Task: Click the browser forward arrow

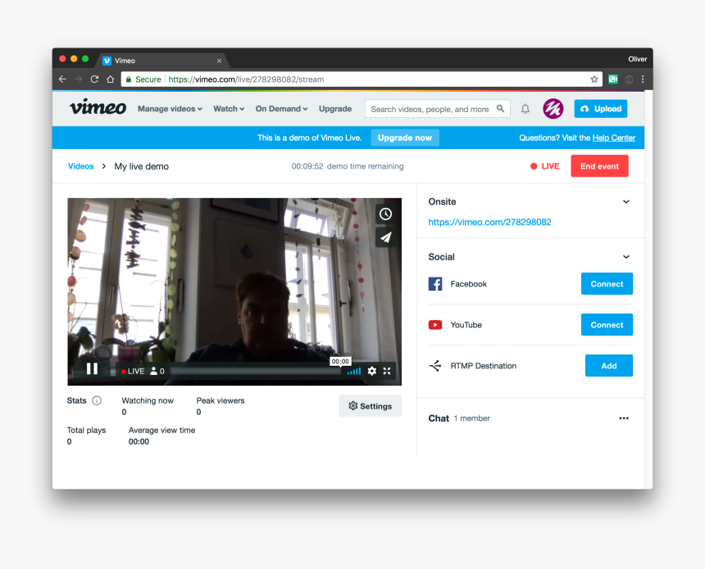Action: click(79, 79)
